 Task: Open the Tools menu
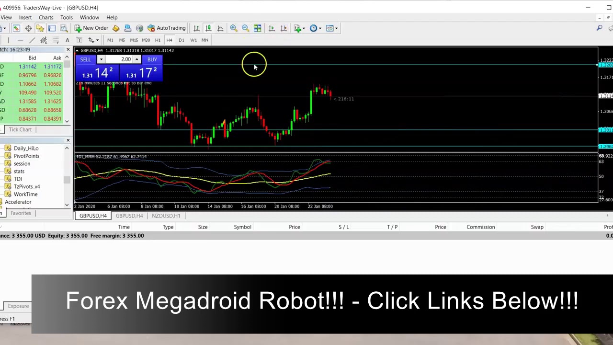pyautogui.click(x=67, y=18)
